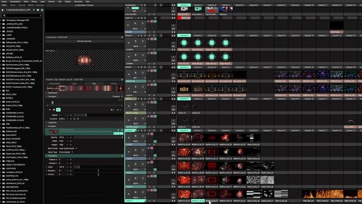The height and width of the screenshot is (204, 362).
Task: Expand the Cuepoints section
Action: click(46, 122)
